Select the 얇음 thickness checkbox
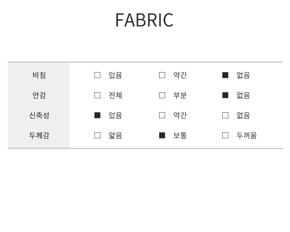The width and height of the screenshot is (290, 232). pos(97,135)
